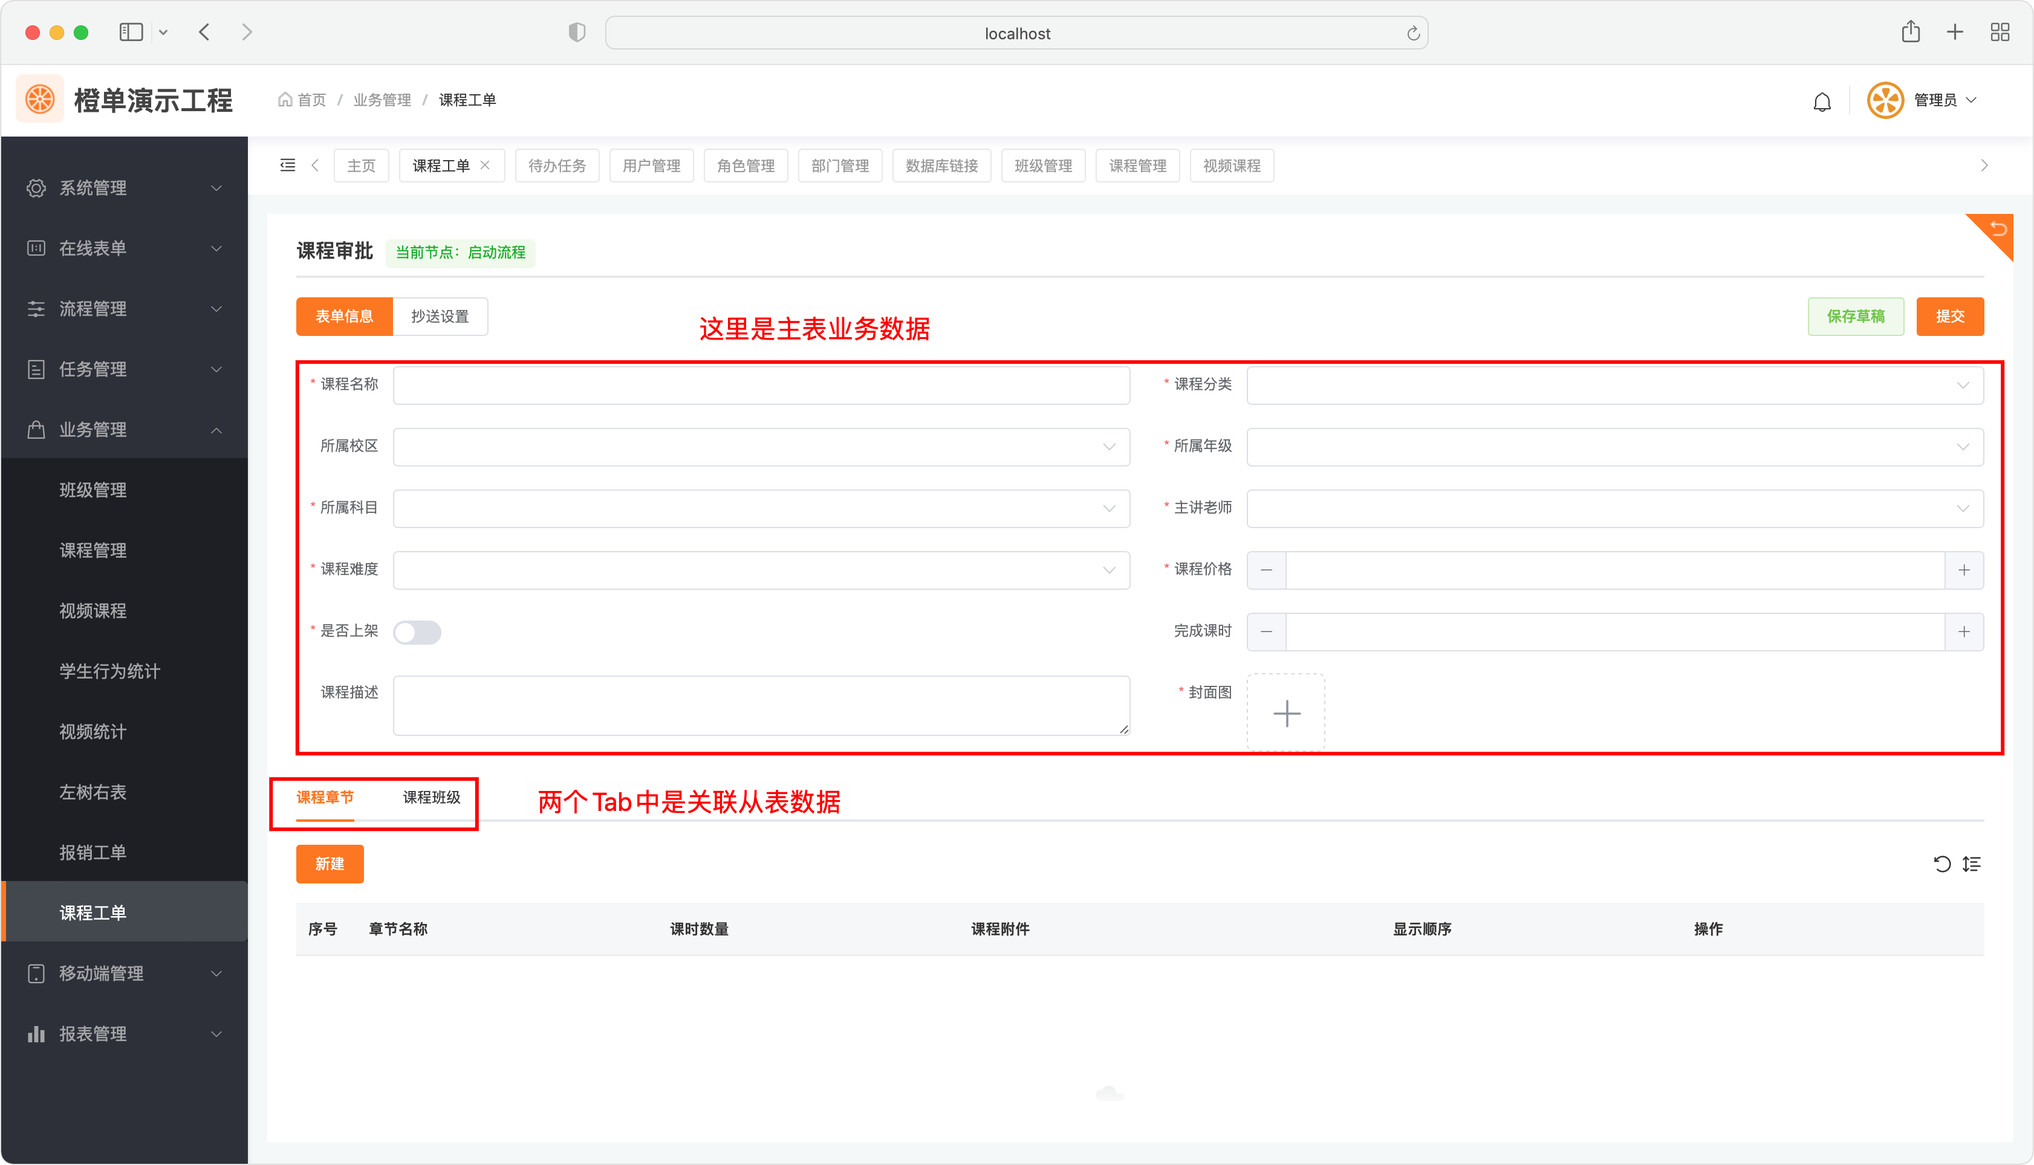This screenshot has width=2034, height=1165.
Task: Click the right tab-scroll arrow
Action: 1984,166
